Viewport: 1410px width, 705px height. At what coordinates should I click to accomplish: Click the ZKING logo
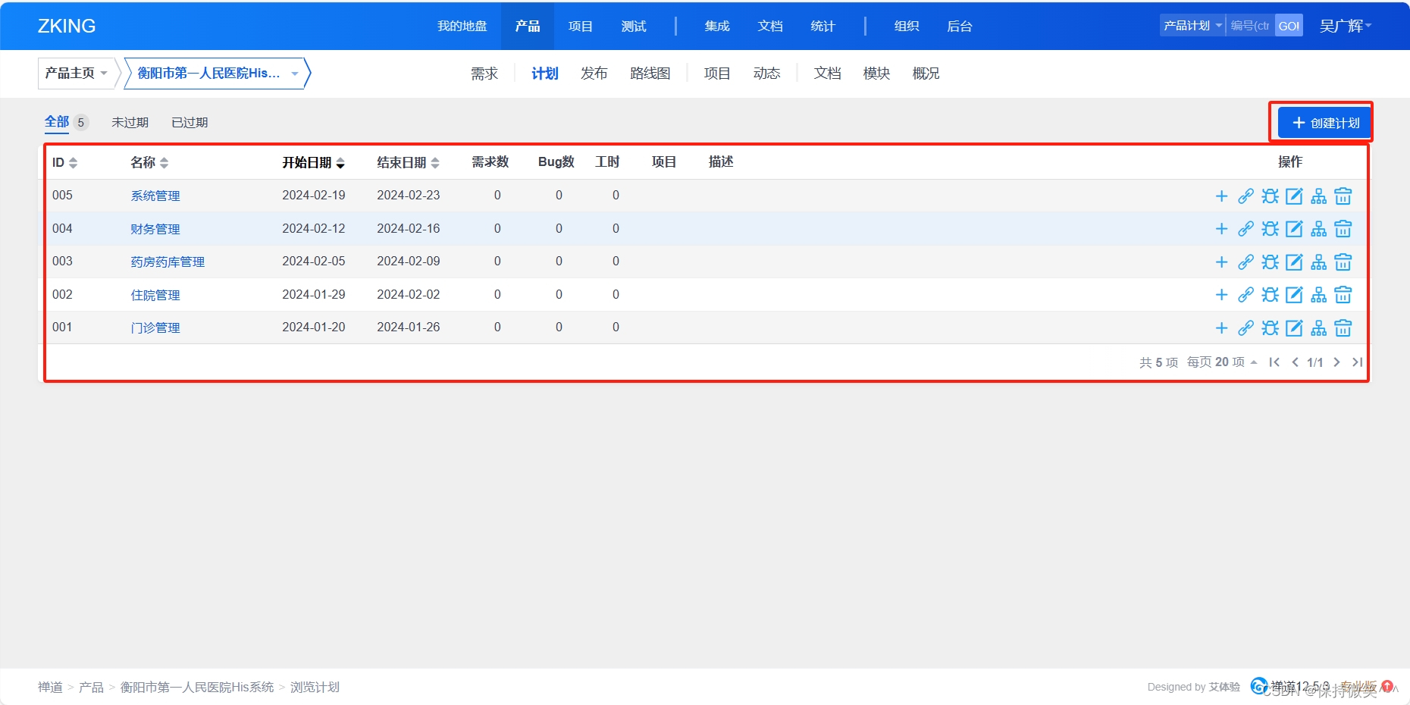[67, 26]
